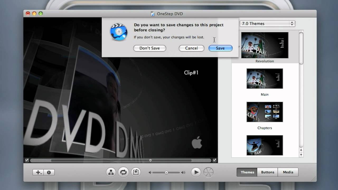
Task: Click the theme list scroll down arrow
Action: (301, 155)
